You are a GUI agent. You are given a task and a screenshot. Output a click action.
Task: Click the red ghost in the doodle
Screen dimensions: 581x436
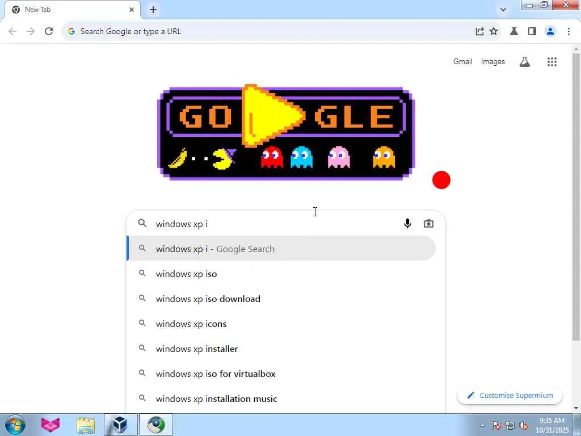(x=272, y=158)
